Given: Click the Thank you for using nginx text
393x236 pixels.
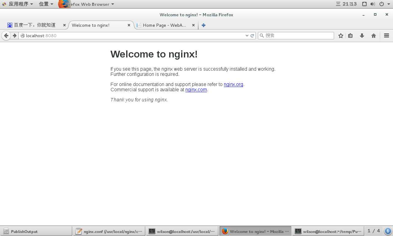Looking at the screenshot, I should [139, 100].
